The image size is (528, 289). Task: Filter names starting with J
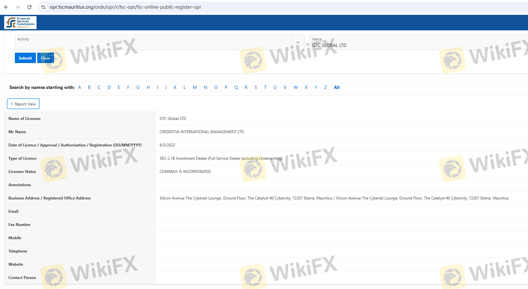(x=166, y=87)
